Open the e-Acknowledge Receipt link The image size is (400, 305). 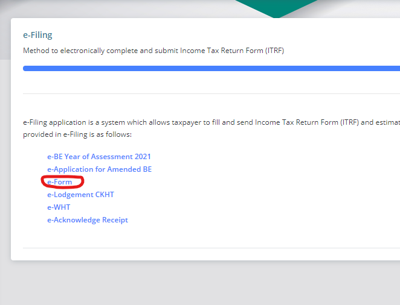[x=88, y=220]
